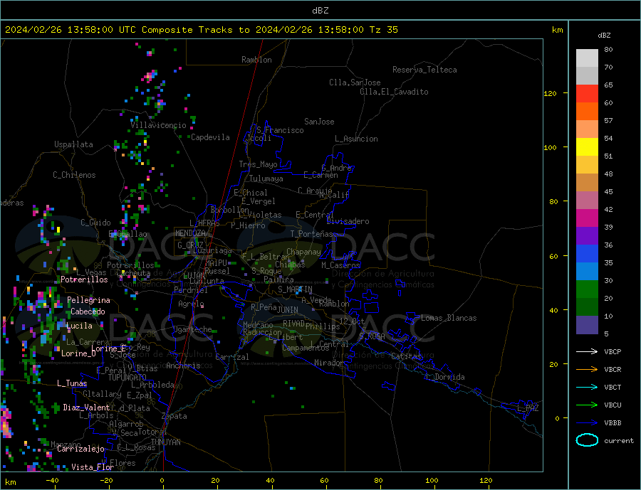The height and width of the screenshot is (490, 641).
Task: Click the cyan 'current' ellipse icon
Action: point(587,440)
